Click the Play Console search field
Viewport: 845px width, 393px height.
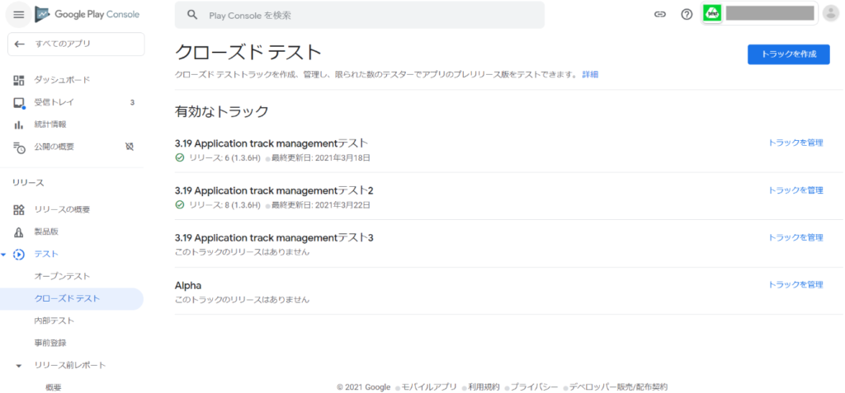pos(360,15)
